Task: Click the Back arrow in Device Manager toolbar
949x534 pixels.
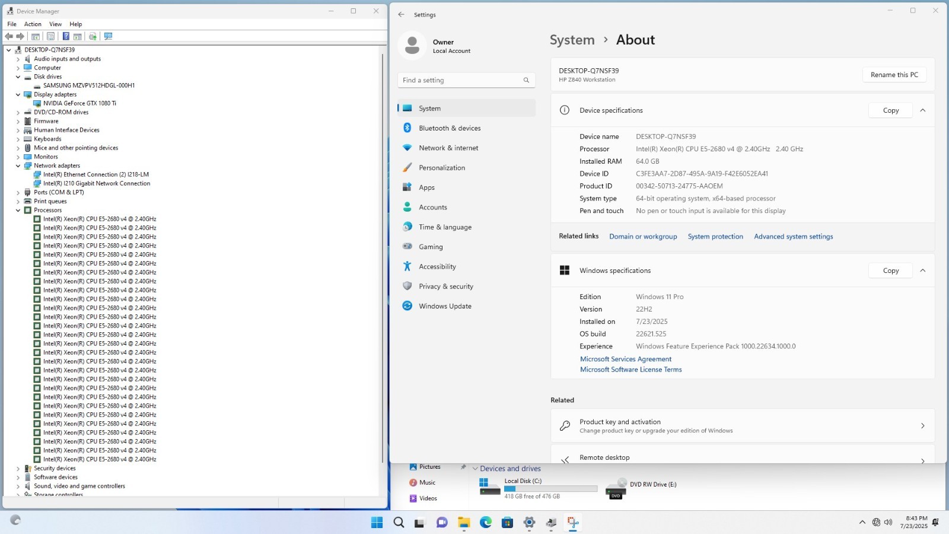Action: [9, 36]
